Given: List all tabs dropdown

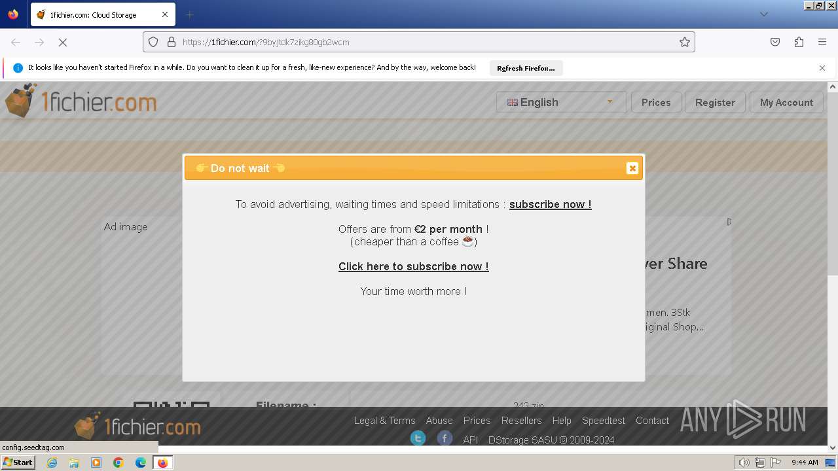Looking at the screenshot, I should [x=763, y=14].
